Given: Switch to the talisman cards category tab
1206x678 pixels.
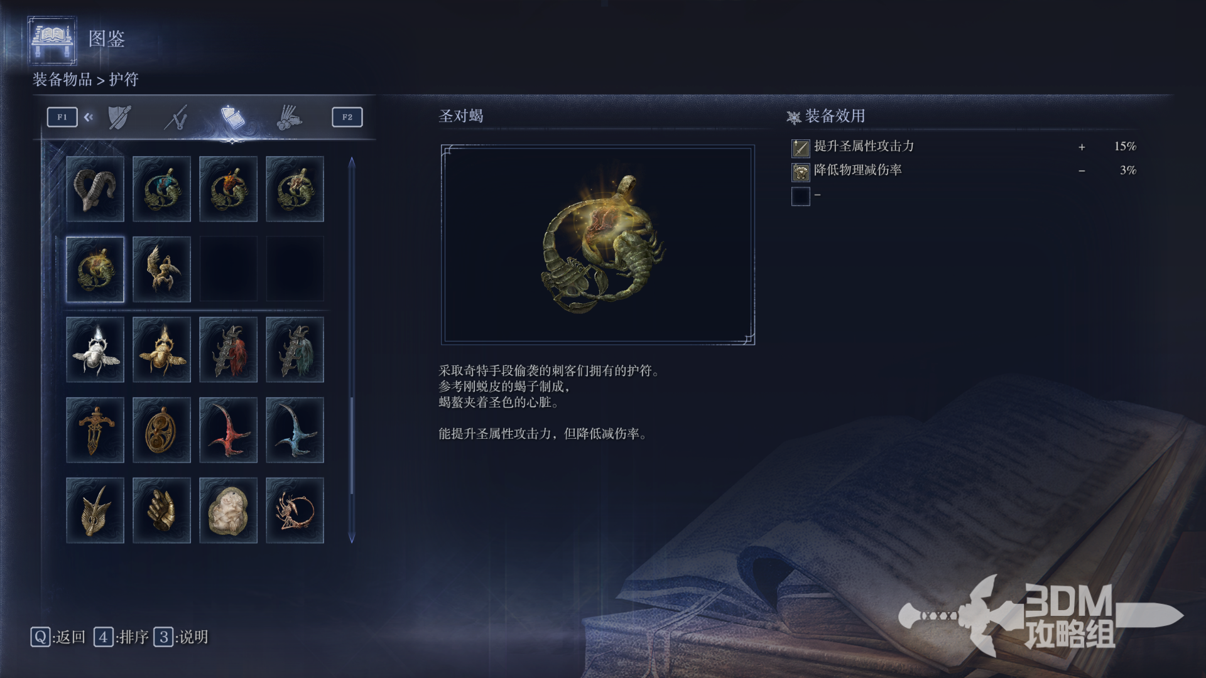Looking at the screenshot, I should (x=232, y=117).
